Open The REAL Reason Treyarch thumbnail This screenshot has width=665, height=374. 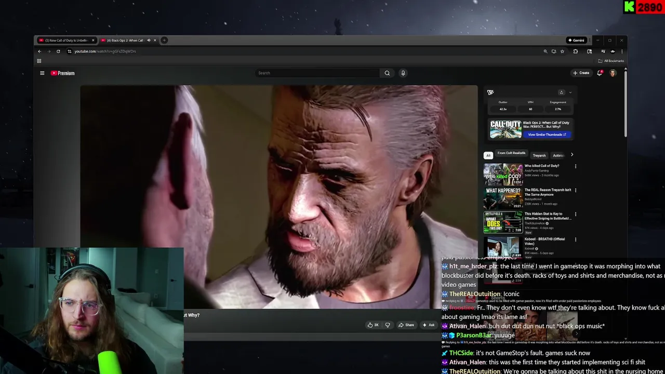click(x=503, y=198)
